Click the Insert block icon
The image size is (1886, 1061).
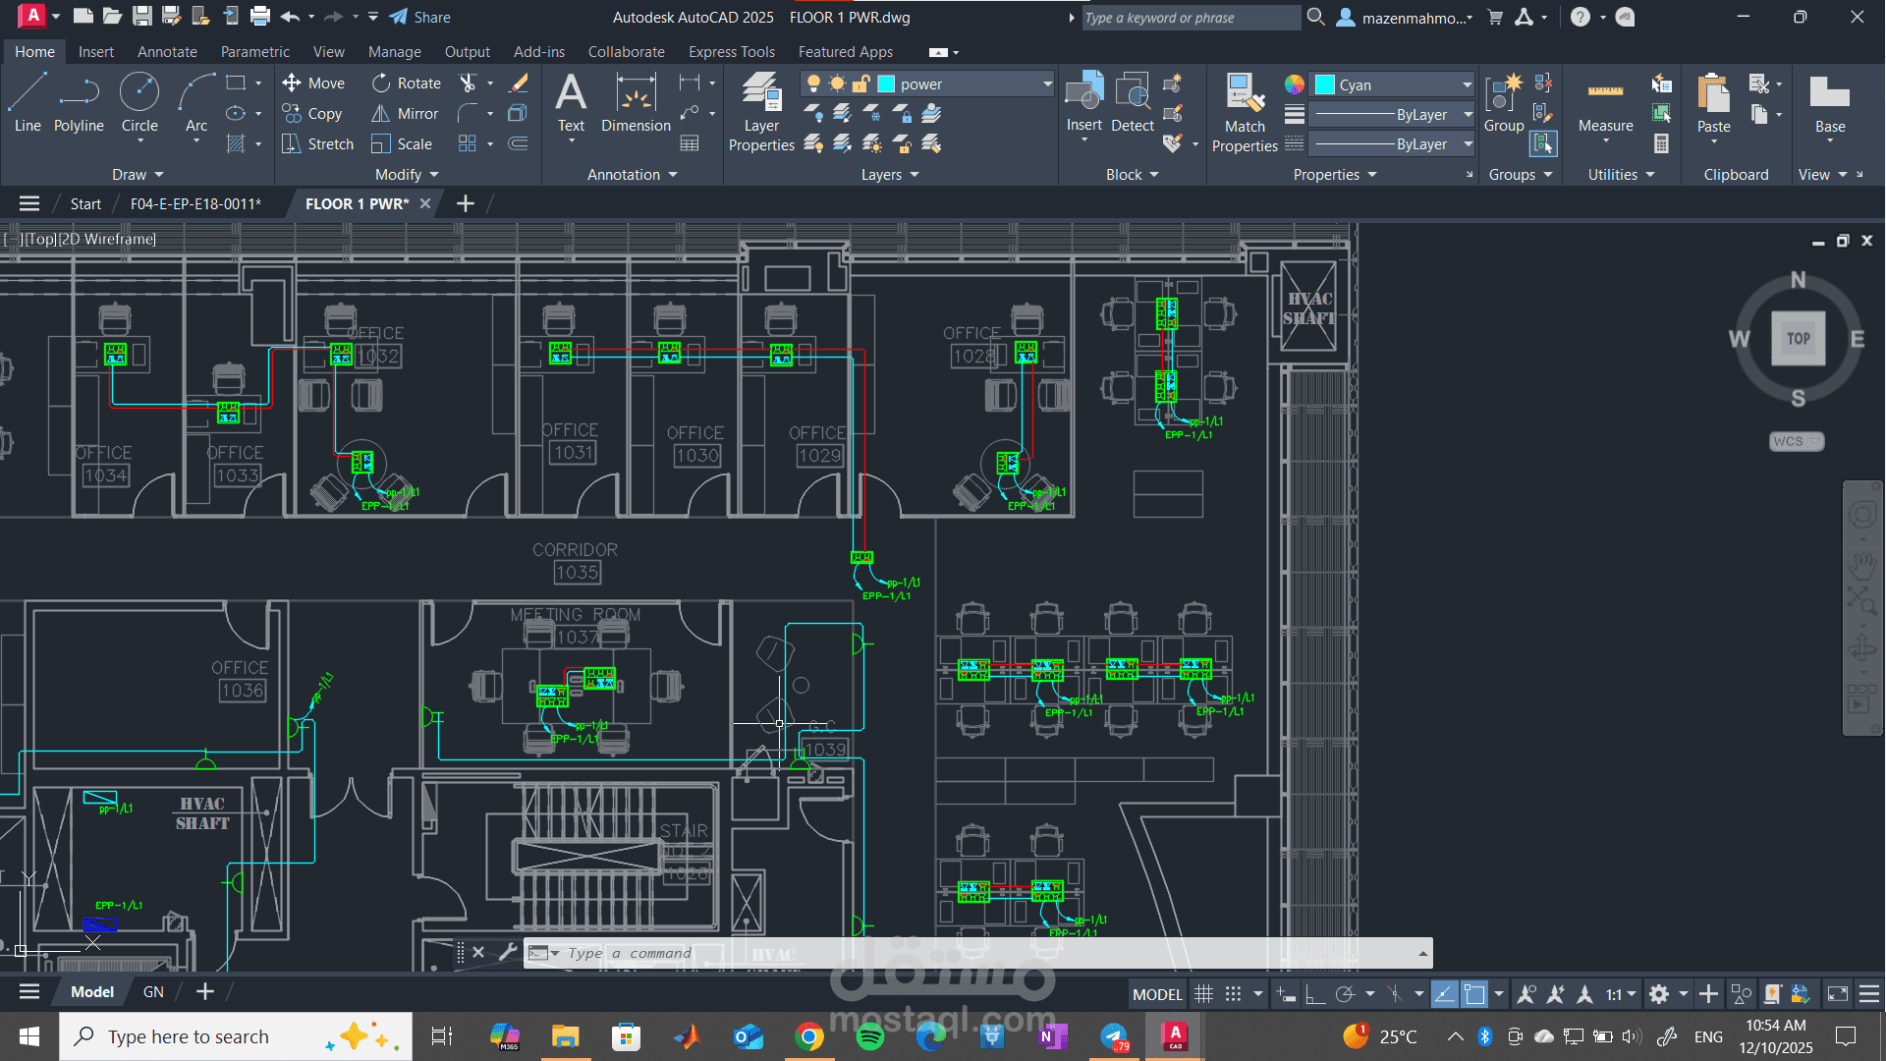pyautogui.click(x=1084, y=100)
